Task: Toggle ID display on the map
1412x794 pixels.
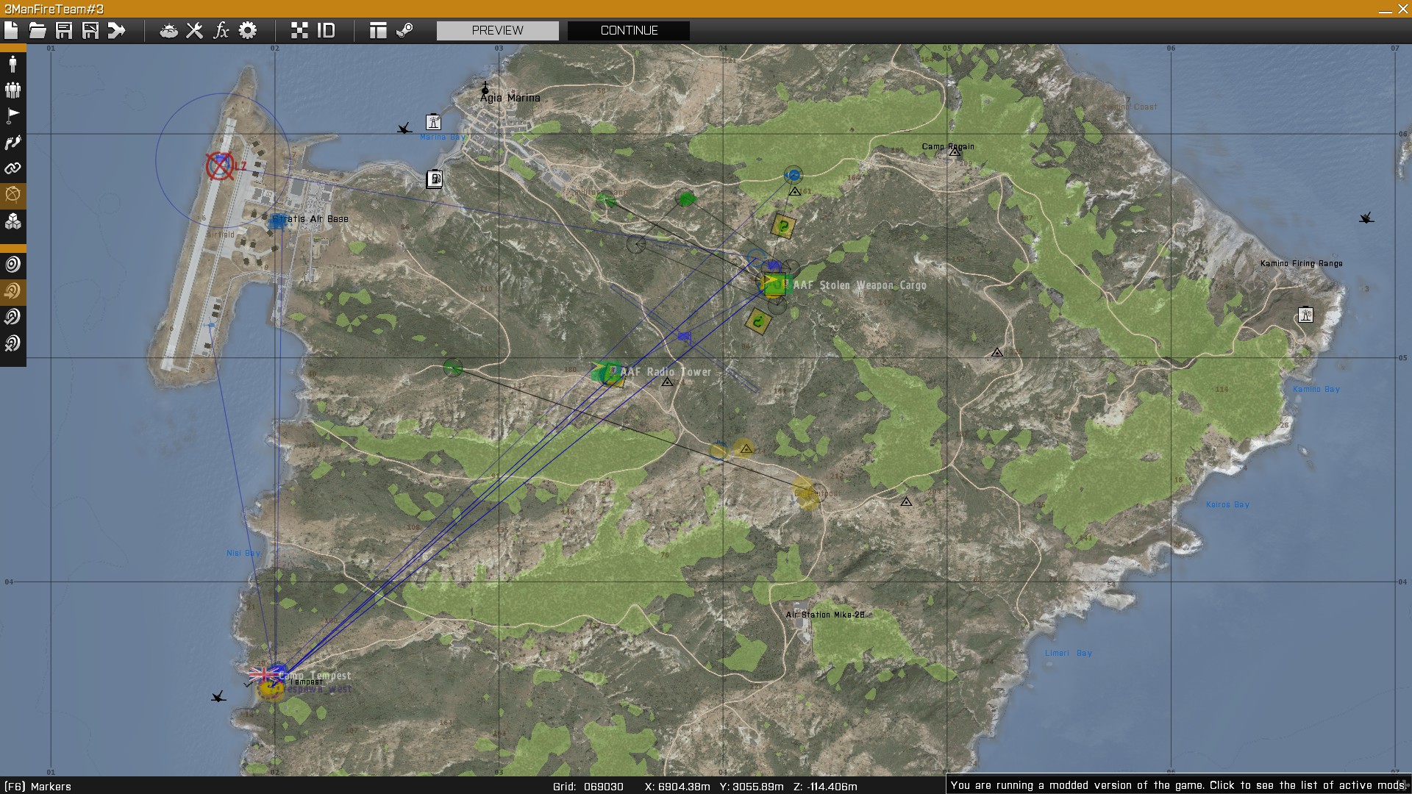Action: click(326, 30)
